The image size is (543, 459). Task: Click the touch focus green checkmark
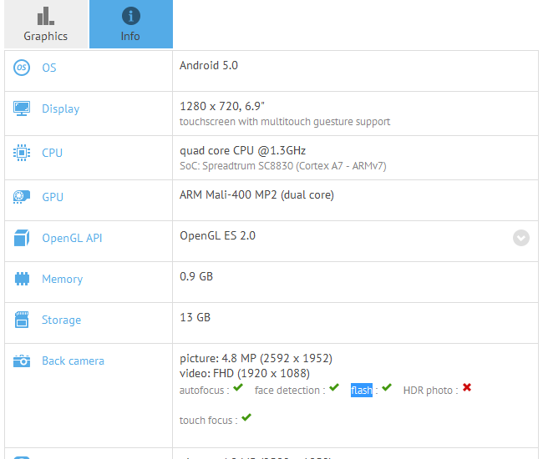(246, 418)
